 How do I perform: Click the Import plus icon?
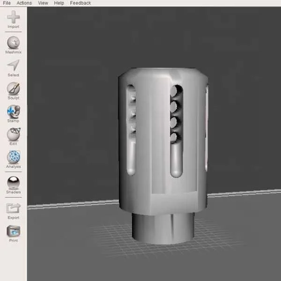14,17
